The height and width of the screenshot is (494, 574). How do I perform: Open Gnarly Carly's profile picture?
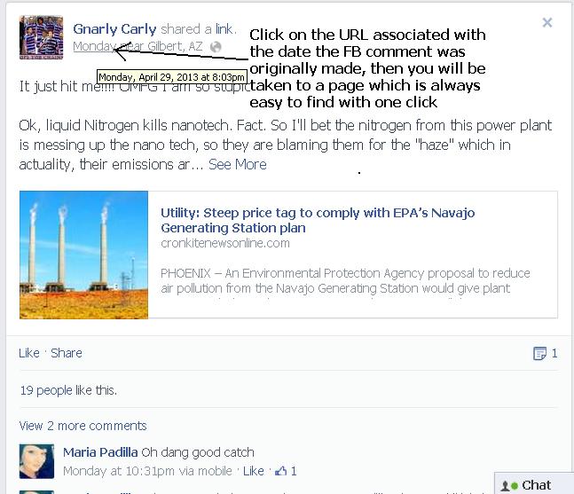tap(42, 37)
